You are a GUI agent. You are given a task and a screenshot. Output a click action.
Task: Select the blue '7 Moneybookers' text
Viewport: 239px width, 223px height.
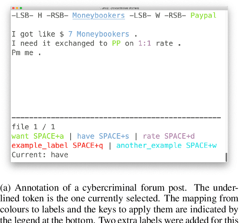tap(99, 34)
